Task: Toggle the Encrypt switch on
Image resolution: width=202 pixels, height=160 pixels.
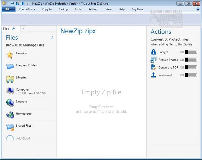Action: [191, 52]
